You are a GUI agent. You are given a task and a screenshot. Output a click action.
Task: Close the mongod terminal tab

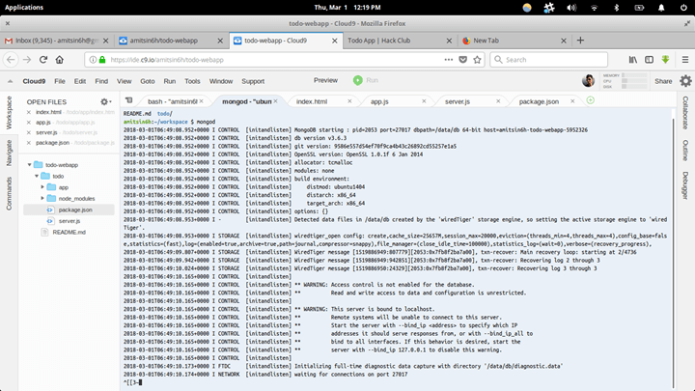coord(276,101)
